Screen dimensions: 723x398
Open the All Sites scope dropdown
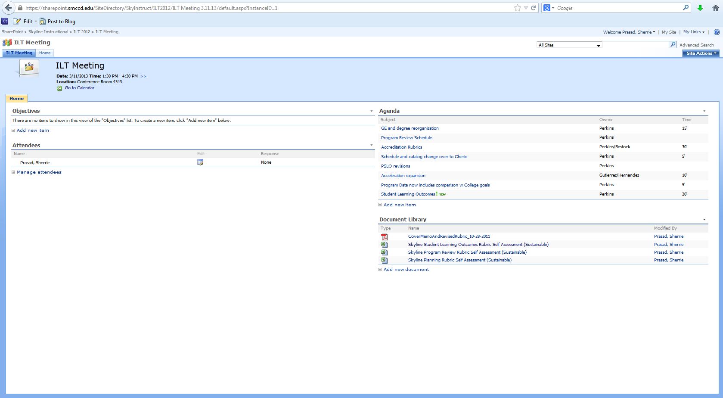coord(569,45)
